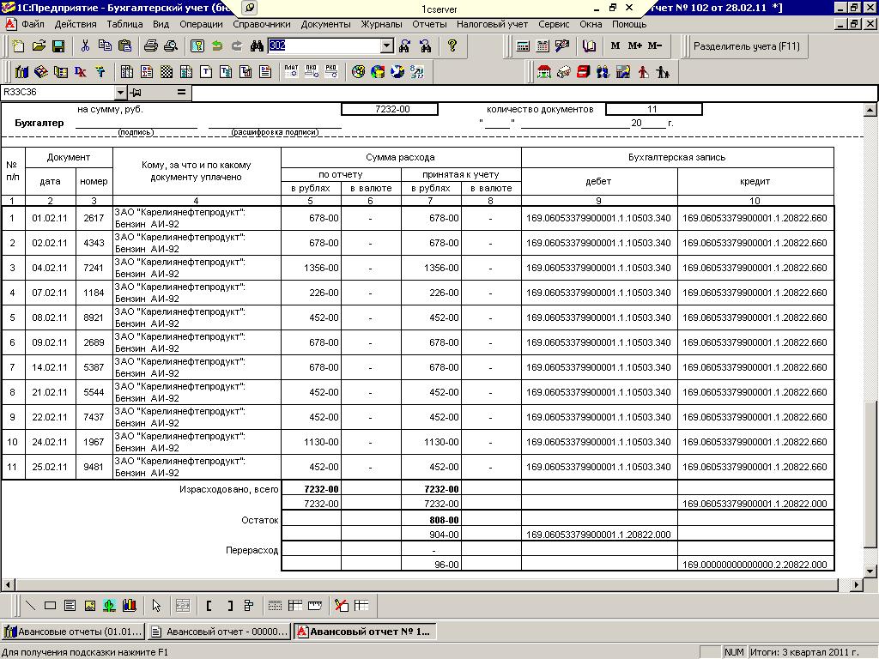Open print preview with the magnifier-printer icon
This screenshot has height=659, width=879.
click(171, 46)
